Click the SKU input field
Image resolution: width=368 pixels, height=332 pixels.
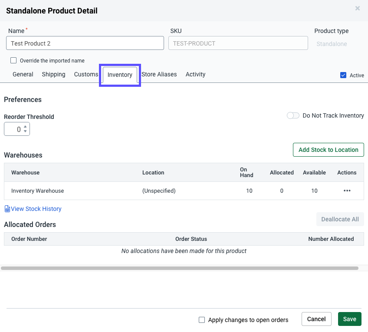238,43
